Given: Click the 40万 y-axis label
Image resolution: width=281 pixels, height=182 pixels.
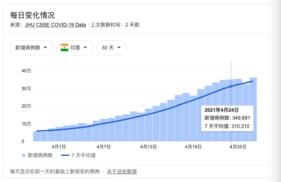Looking at the screenshot, I should [26, 71].
